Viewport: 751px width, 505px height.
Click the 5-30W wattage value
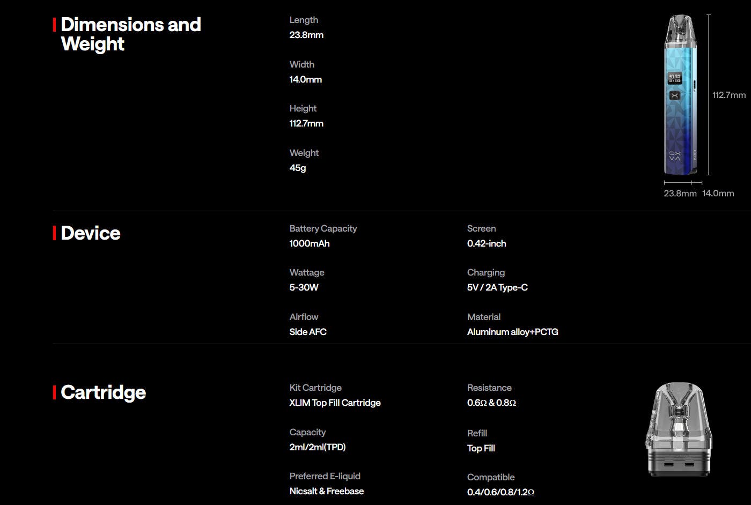point(304,287)
